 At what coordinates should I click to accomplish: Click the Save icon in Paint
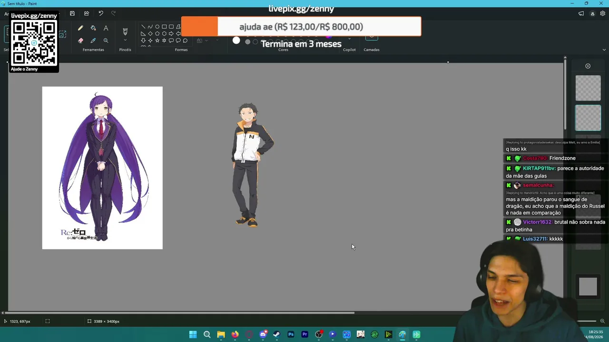pyautogui.click(x=72, y=13)
